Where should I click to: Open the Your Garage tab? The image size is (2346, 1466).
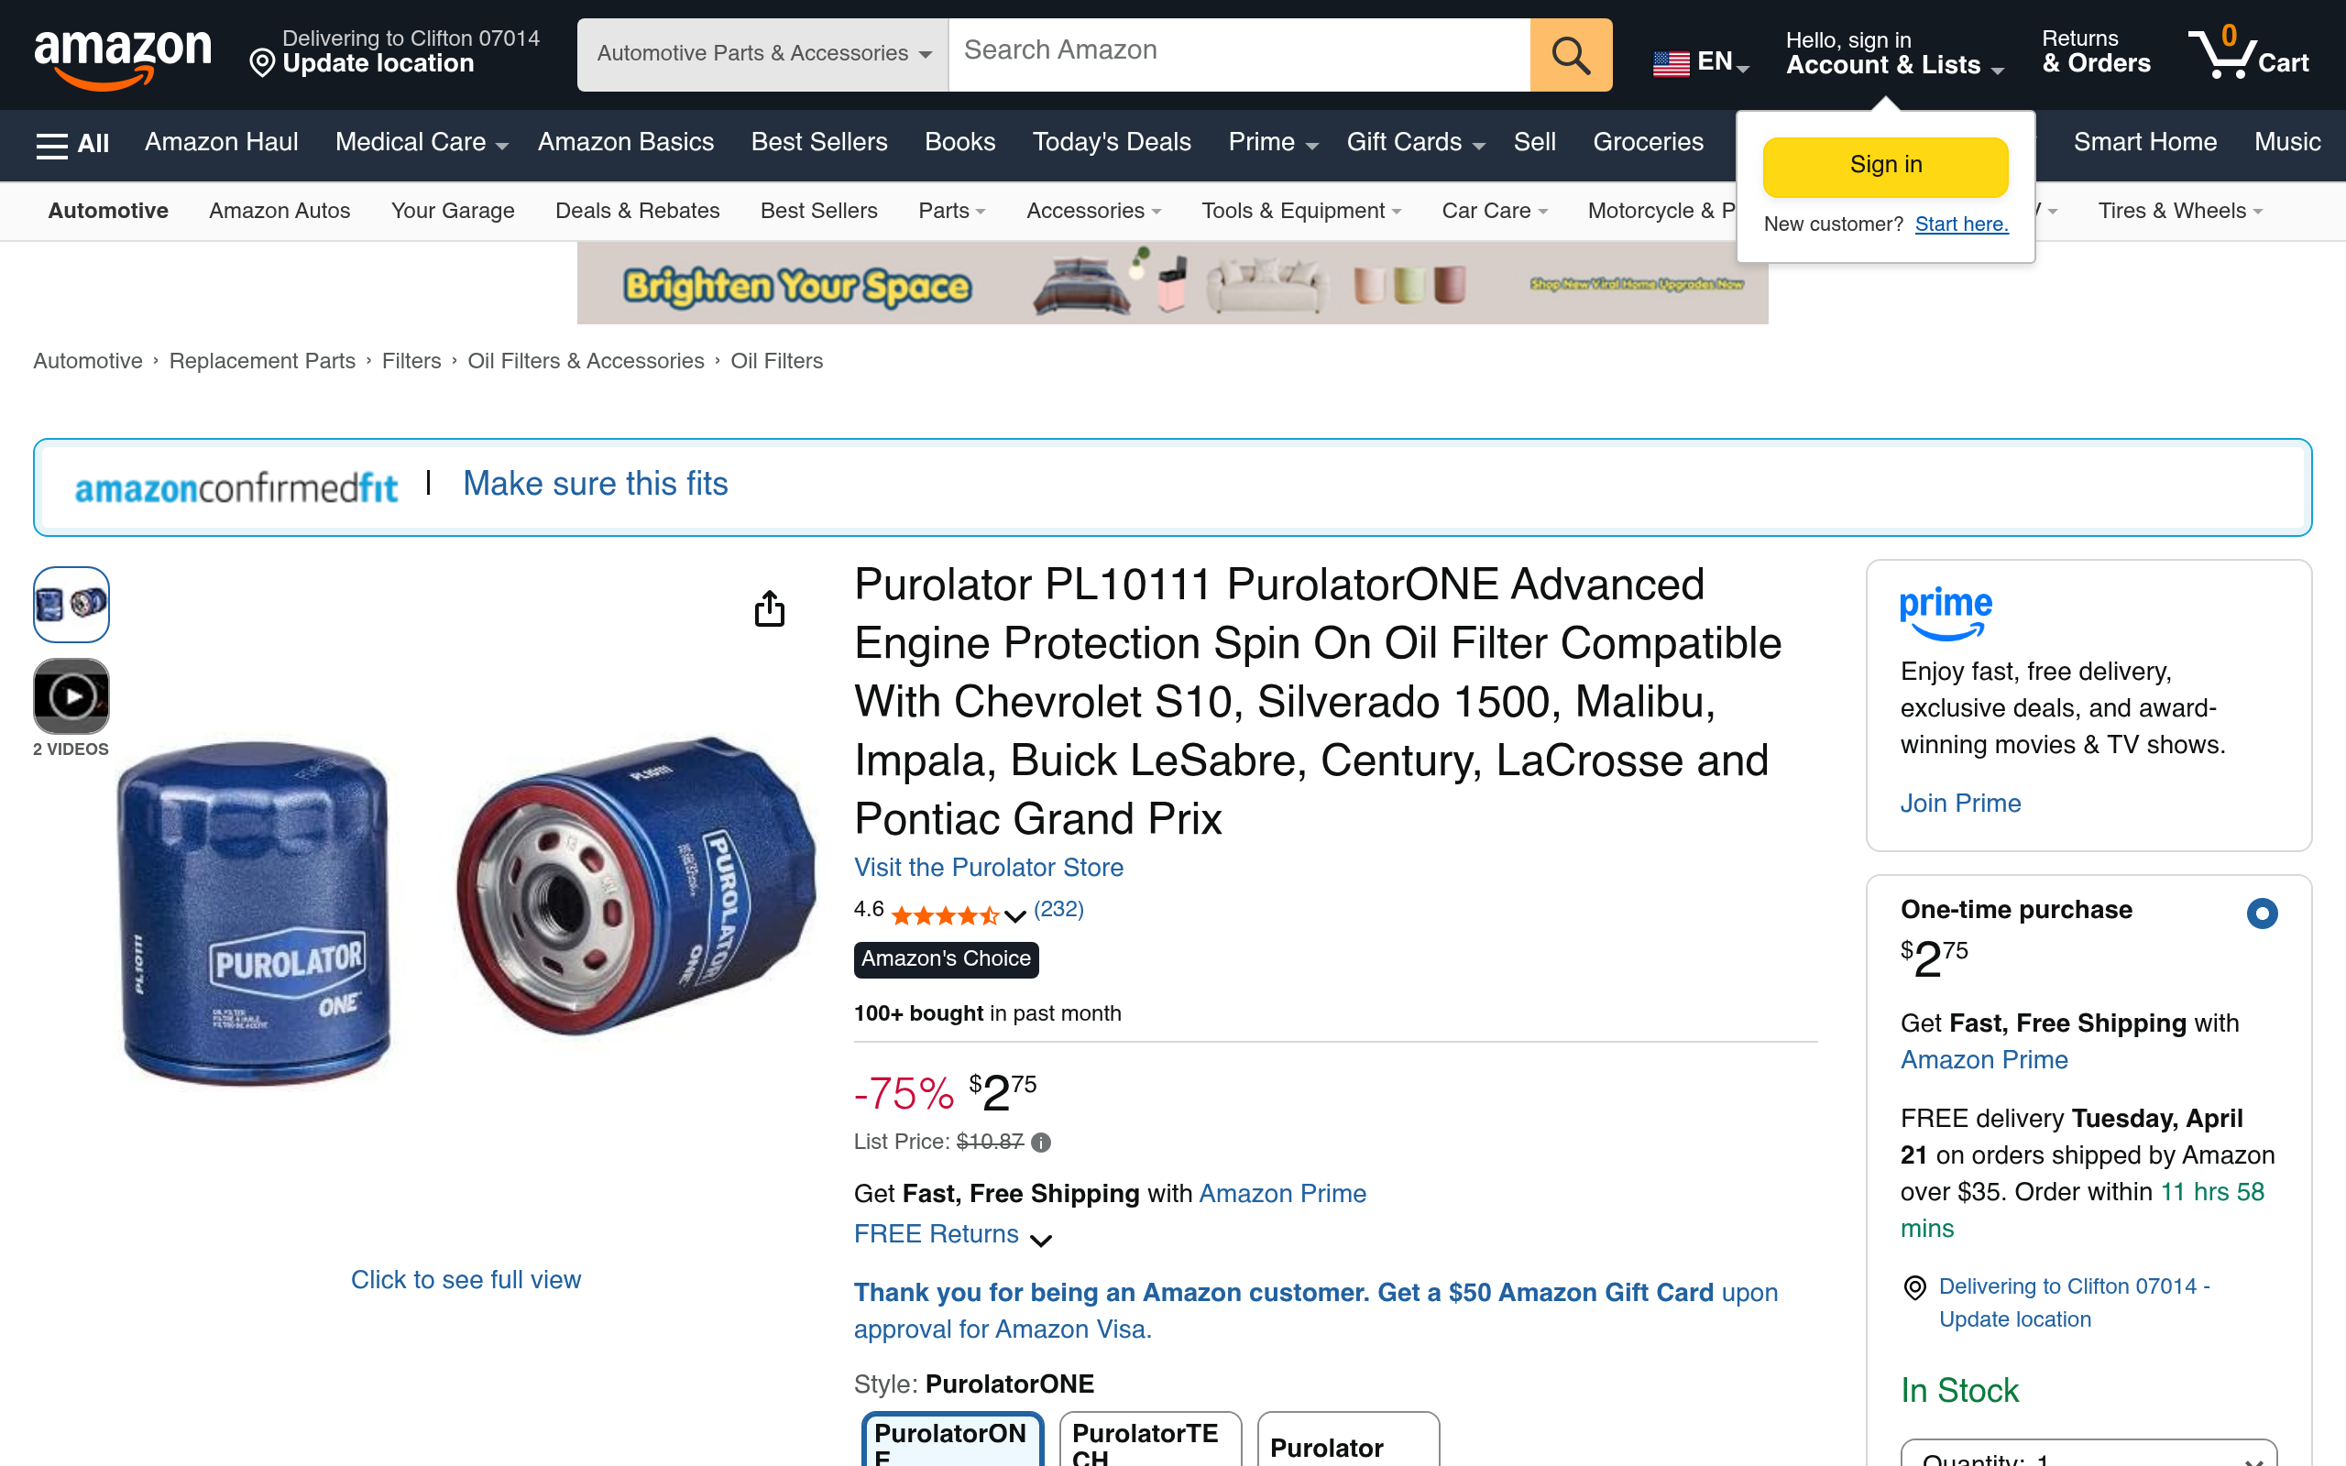453,211
